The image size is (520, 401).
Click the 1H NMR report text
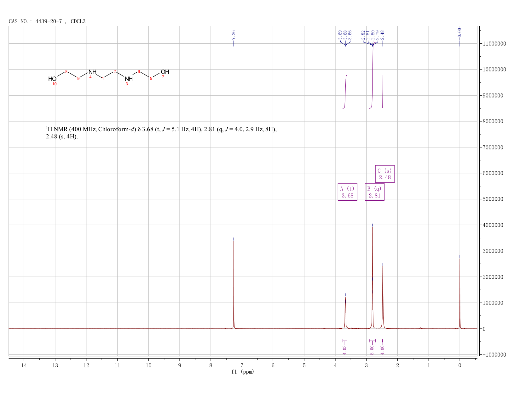pyautogui.click(x=161, y=133)
